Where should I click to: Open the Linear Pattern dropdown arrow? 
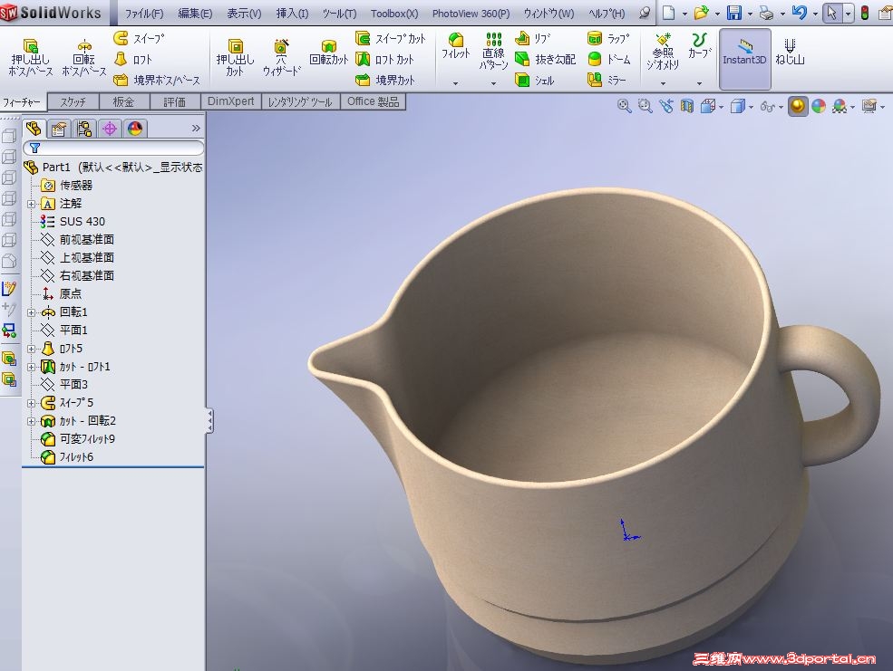coord(494,83)
